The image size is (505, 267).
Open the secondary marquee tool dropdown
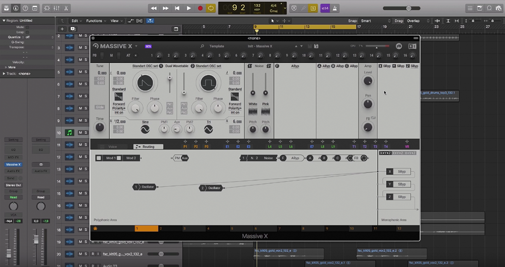pos(286,20)
